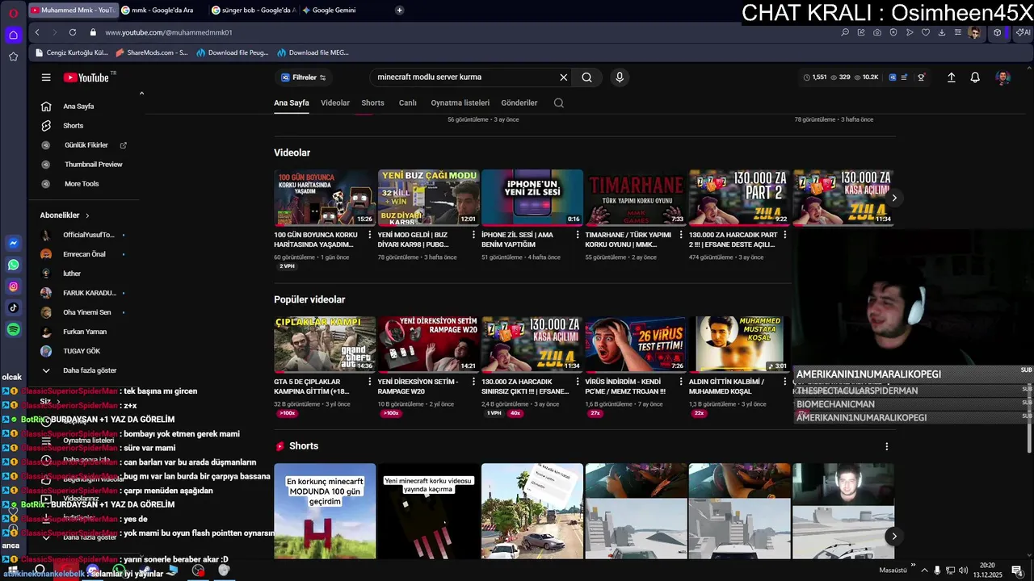The height and width of the screenshot is (581, 1034).
Task: Start voice search with microphone
Action: [620, 77]
